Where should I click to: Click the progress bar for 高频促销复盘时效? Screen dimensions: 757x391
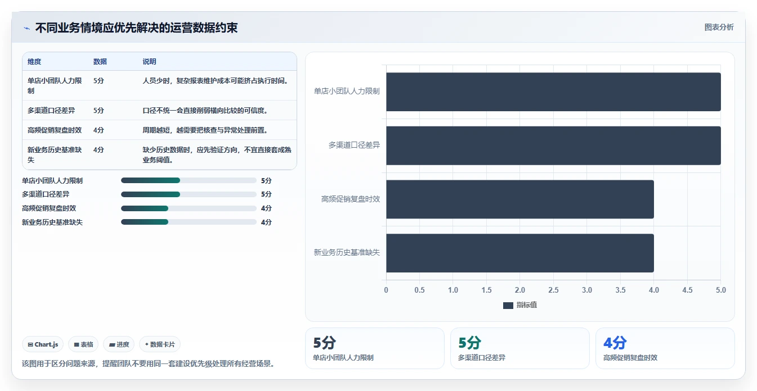(189, 208)
